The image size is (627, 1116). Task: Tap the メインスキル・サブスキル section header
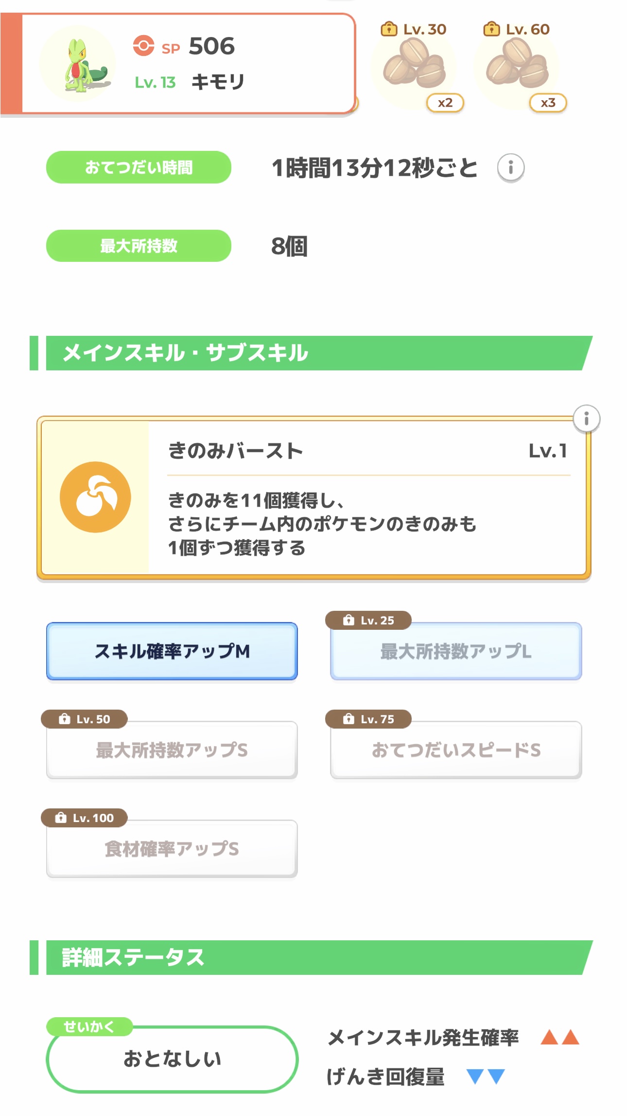(x=311, y=353)
